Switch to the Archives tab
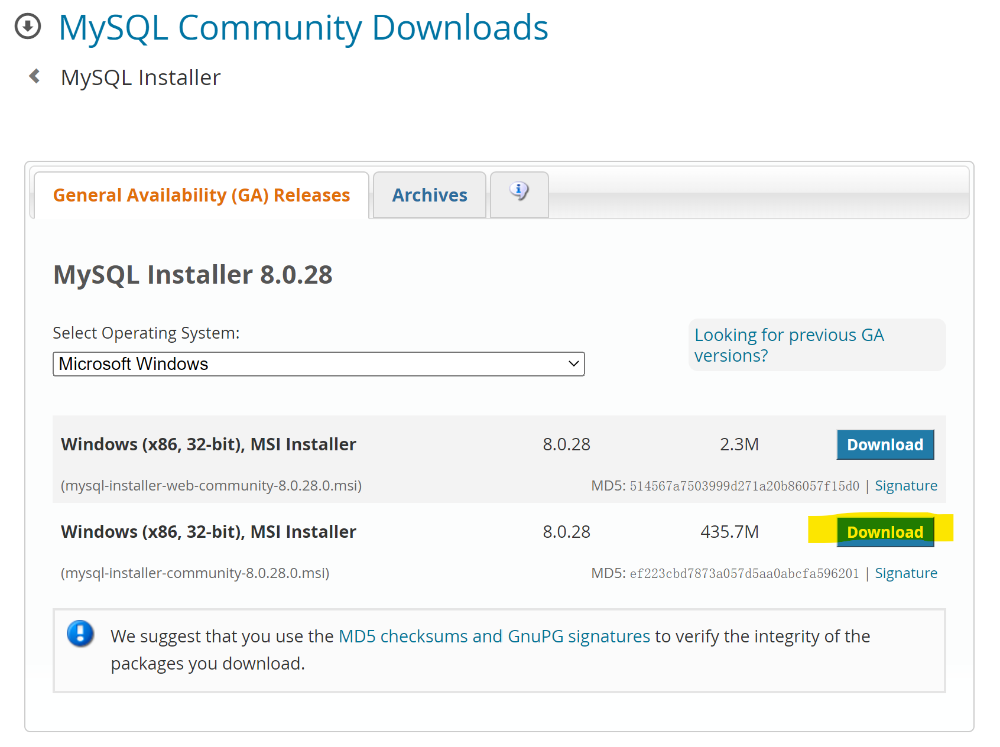1000x747 pixels. point(430,195)
